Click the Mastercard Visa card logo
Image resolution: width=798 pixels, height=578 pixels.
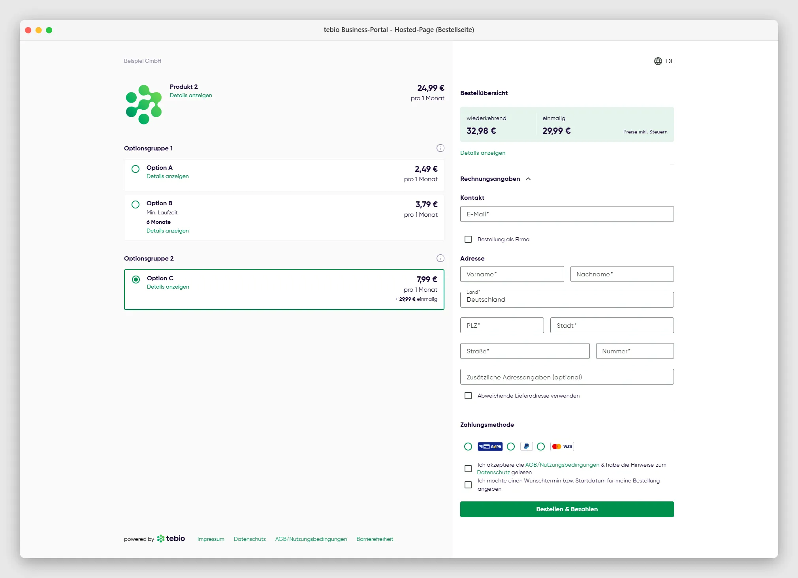point(562,447)
